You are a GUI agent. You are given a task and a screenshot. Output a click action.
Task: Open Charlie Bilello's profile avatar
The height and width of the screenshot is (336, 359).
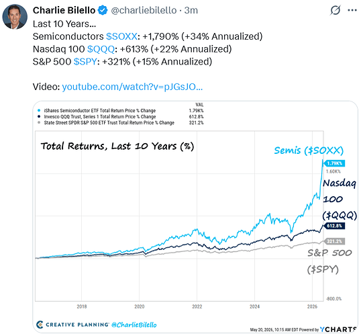tap(15, 17)
